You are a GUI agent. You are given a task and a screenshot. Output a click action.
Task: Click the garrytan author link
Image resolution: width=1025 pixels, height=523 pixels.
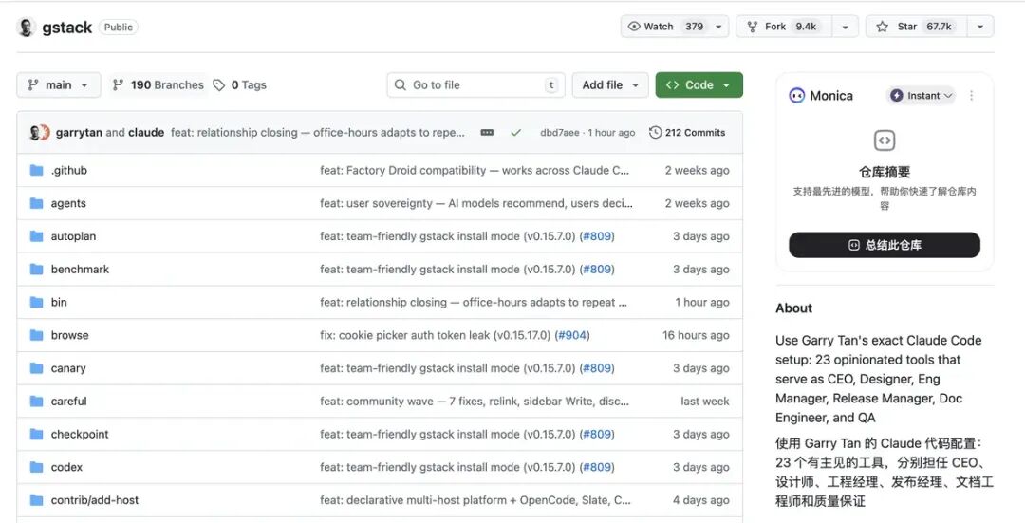79,132
